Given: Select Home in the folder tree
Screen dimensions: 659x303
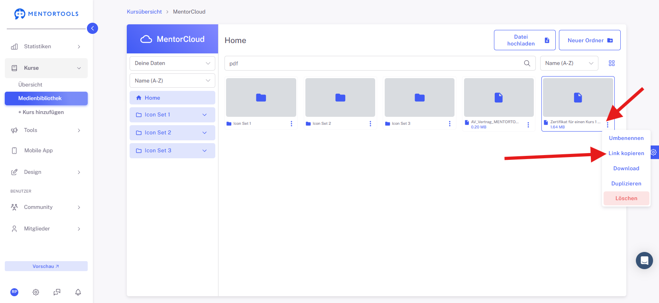Looking at the screenshot, I should tap(172, 98).
